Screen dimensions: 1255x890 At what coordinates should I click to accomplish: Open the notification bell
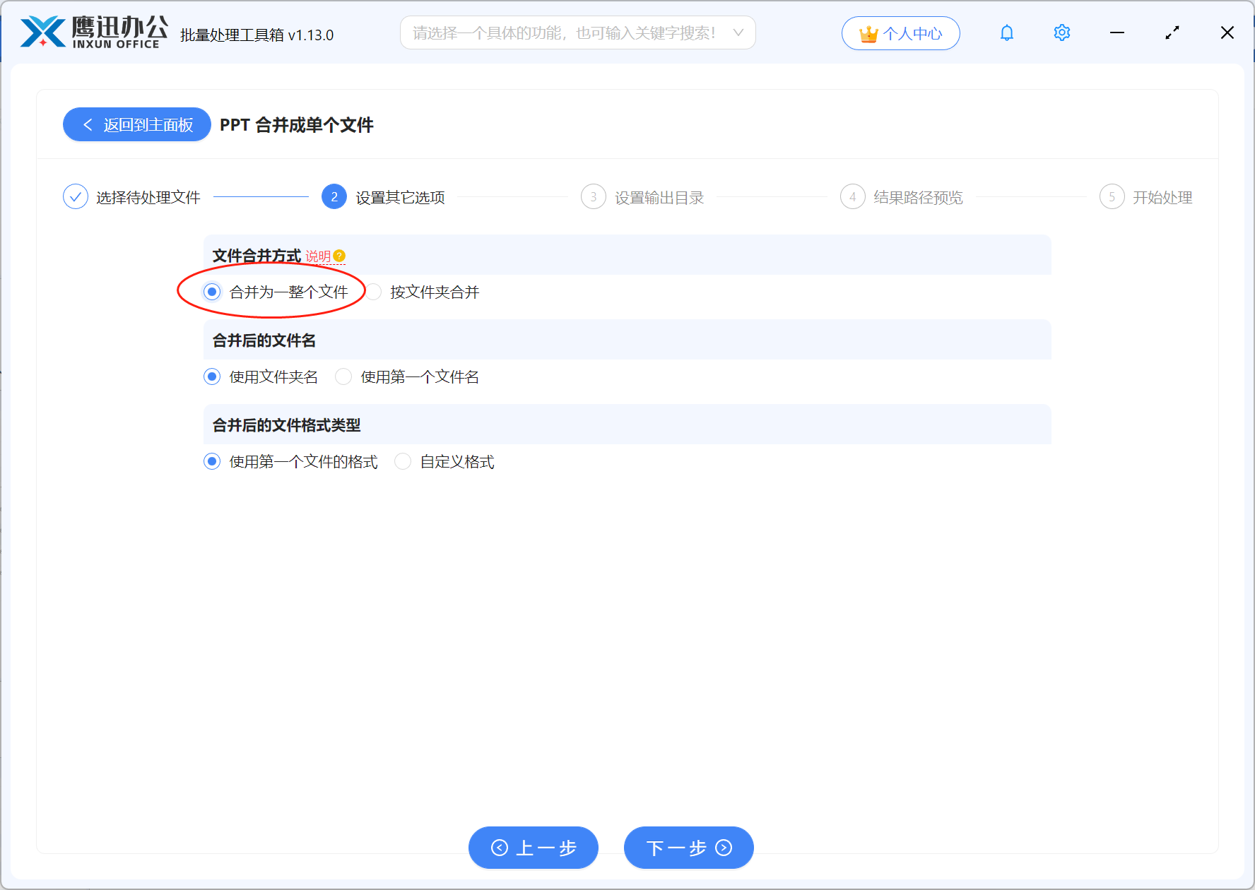[x=1006, y=32]
